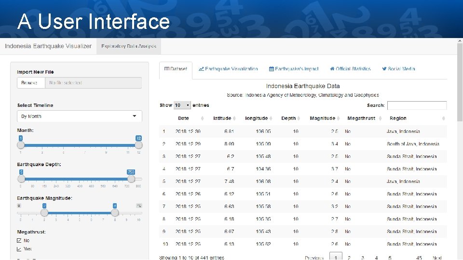Click the Indonesia Earthquake Visualizer title link
The image size is (463, 260).
pyautogui.click(x=48, y=46)
